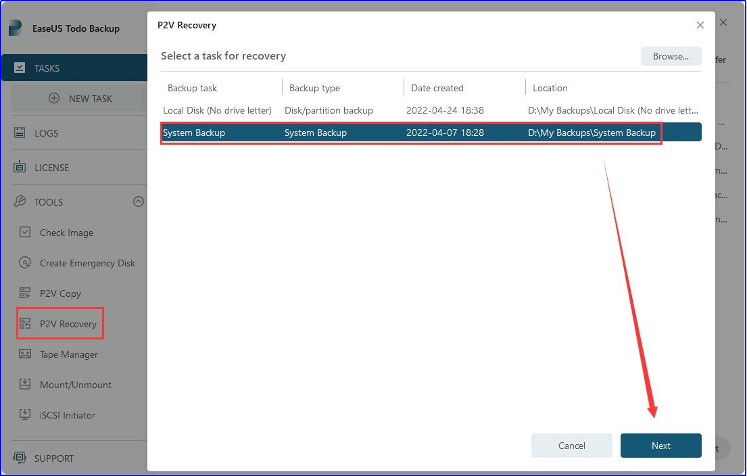The height and width of the screenshot is (476, 747).
Task: Click Disk/partition backup type cell
Action: pyautogui.click(x=329, y=110)
